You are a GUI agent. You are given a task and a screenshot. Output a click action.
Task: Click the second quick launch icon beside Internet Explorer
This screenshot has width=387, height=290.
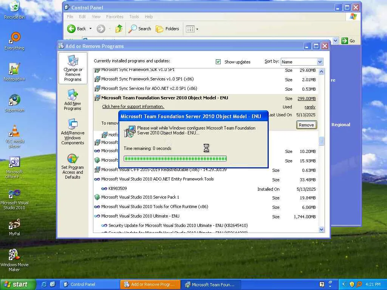pyautogui.click(x=52, y=284)
